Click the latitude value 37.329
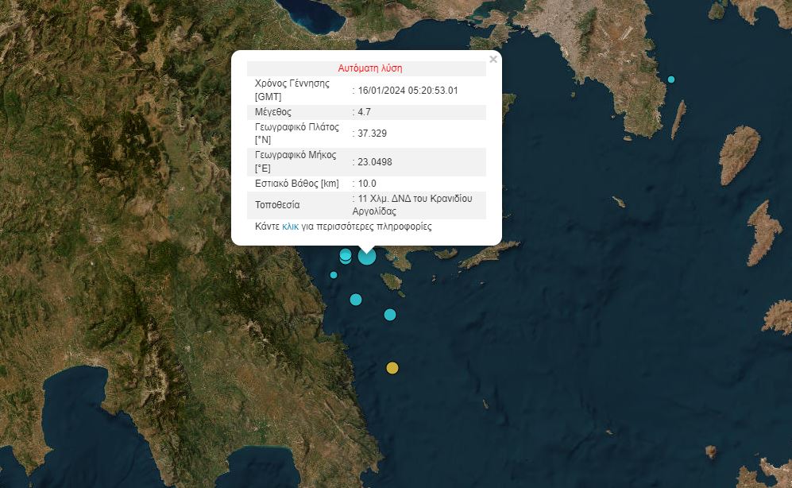This screenshot has width=792, height=488. [x=373, y=133]
